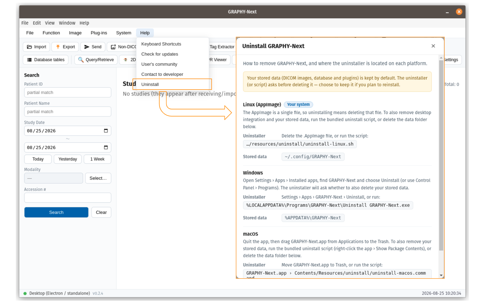Image resolution: width=485 pixels, height=303 pixels.
Task: Open the Function menu
Action: 51,33
